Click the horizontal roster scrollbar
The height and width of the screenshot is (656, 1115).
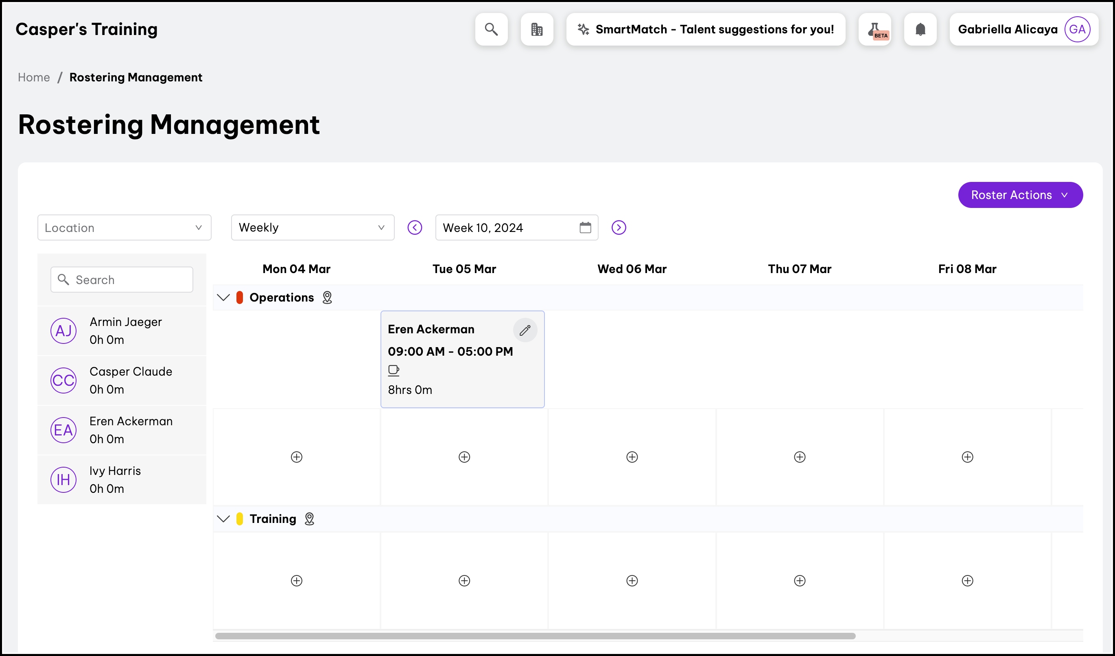pyautogui.click(x=535, y=636)
